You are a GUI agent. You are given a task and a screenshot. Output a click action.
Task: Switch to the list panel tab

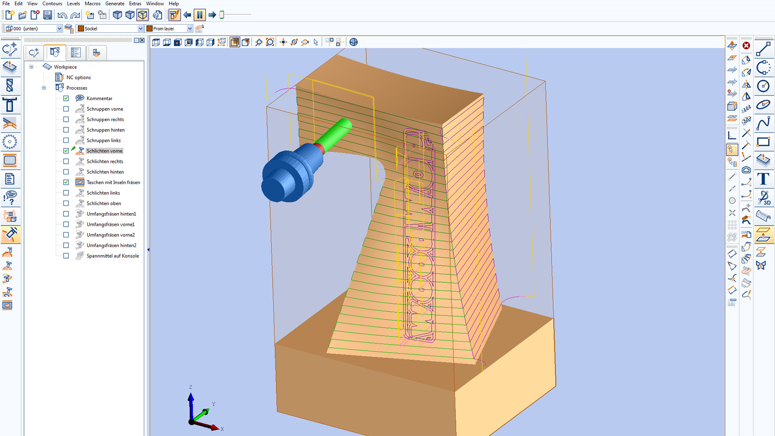(x=76, y=52)
